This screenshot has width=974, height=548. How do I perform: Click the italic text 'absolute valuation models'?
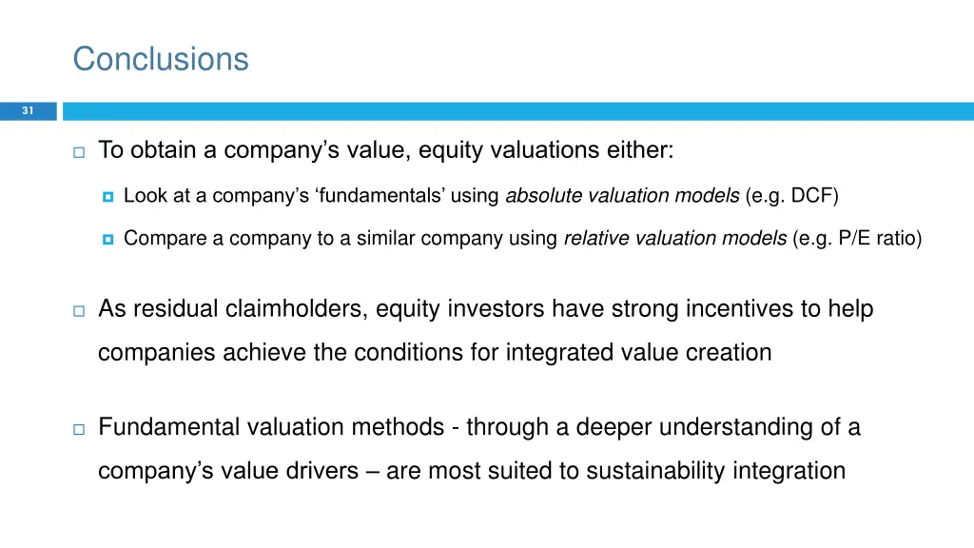[622, 196]
